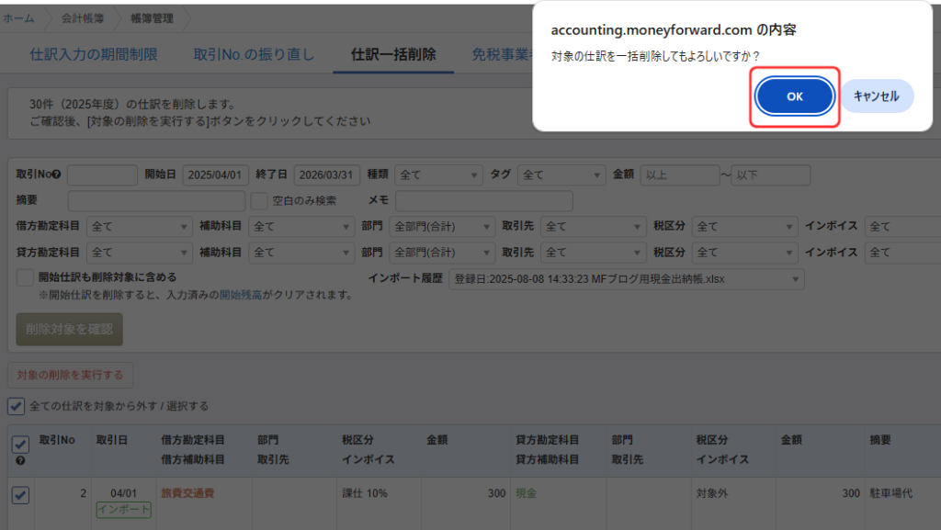Screen dimensions: 941x530
Task: Enable 開始仕訳も削除対象に含める checkbox
Action: 25,276
